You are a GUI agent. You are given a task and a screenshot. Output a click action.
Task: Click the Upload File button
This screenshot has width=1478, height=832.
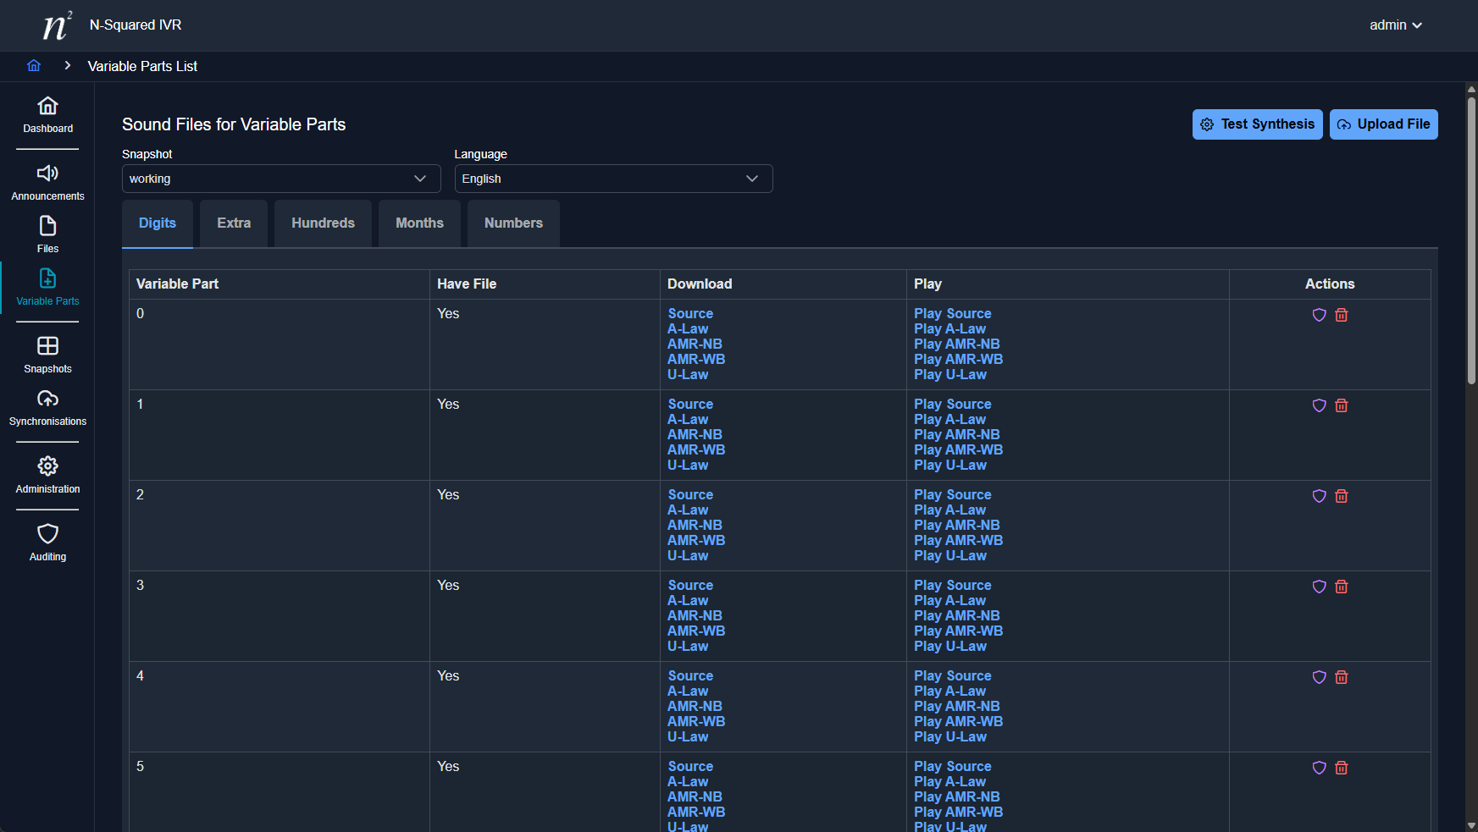1383,124
